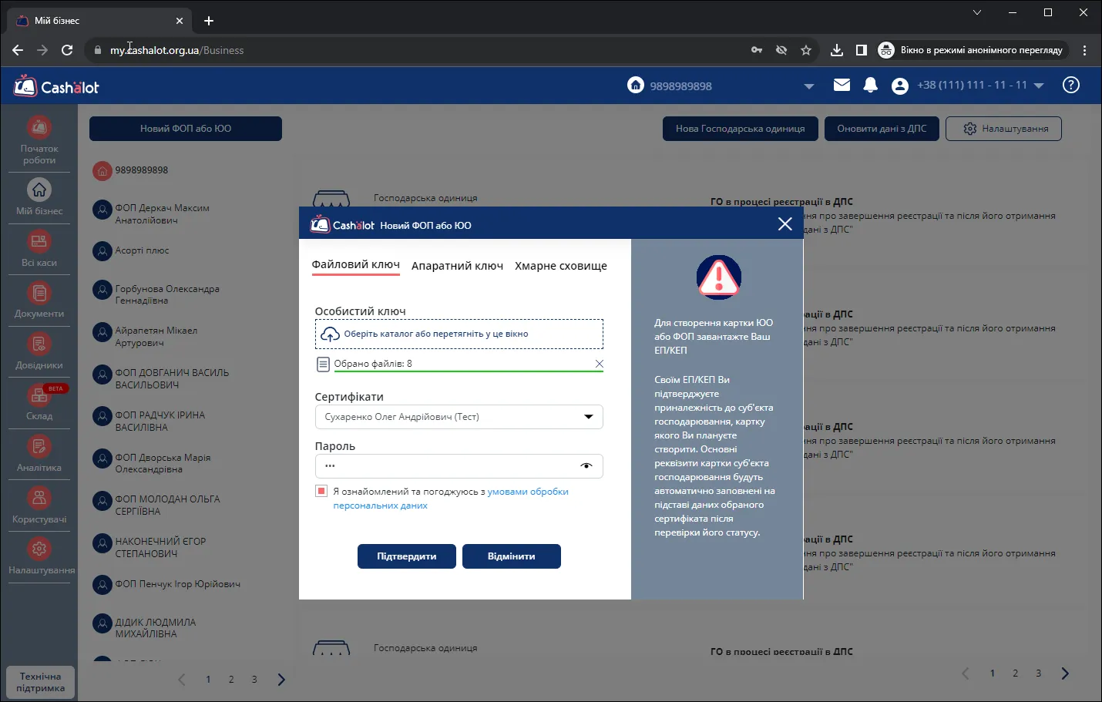Open the умови обробки персональних даних link
Image resolution: width=1102 pixels, height=702 pixels.
pos(451,499)
